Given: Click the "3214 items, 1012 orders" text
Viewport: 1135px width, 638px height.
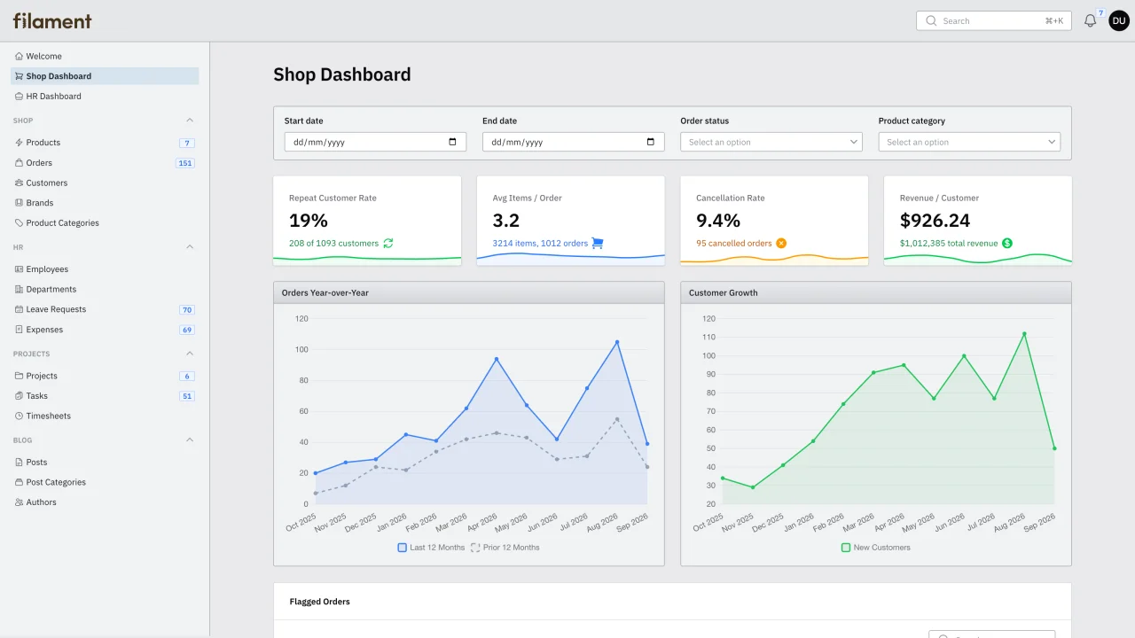Looking at the screenshot, I should (540, 243).
